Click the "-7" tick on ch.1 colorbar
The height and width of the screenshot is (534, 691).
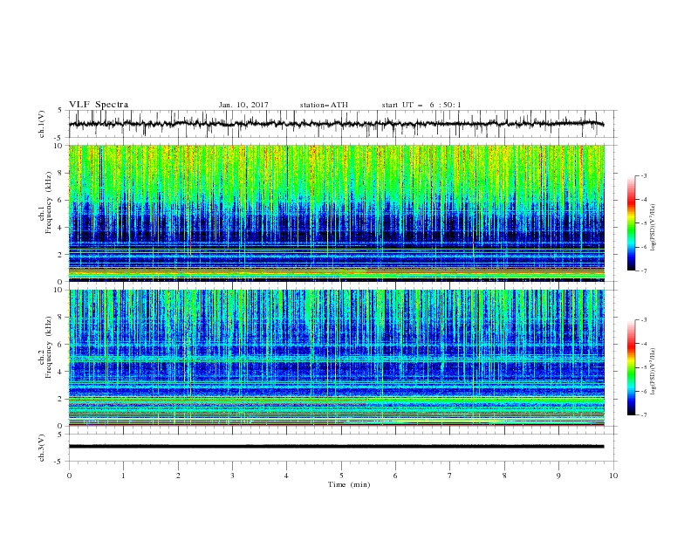[x=643, y=270]
